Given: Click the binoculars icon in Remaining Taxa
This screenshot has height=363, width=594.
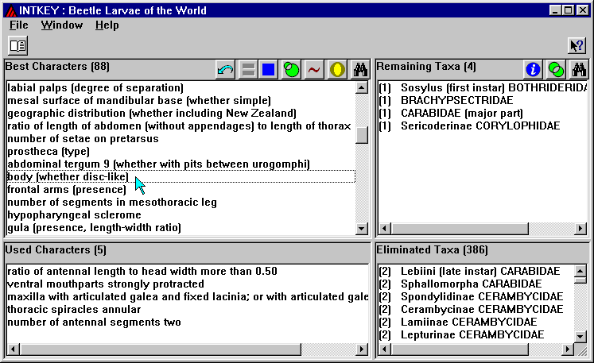Looking at the screenshot, I should coord(579,70).
